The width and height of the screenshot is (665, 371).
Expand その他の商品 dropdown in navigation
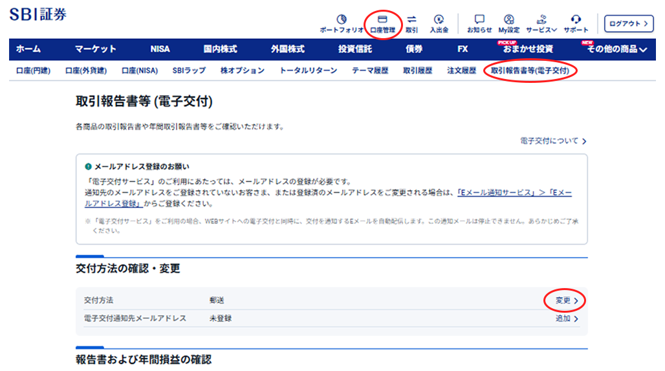617,49
